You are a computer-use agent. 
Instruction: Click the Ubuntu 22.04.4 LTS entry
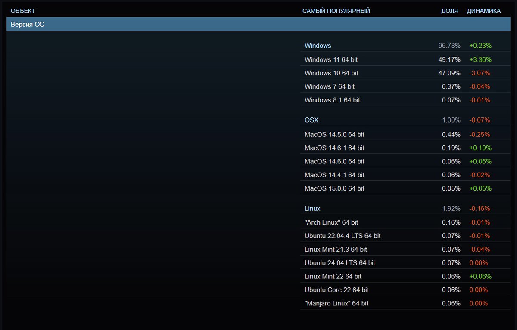342,236
